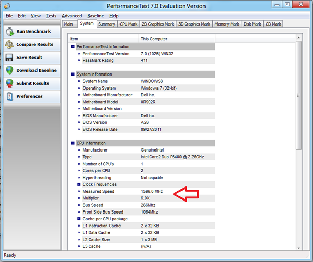Click the Run Benchmark icon
Screen dimensions: 313x262
10,32
